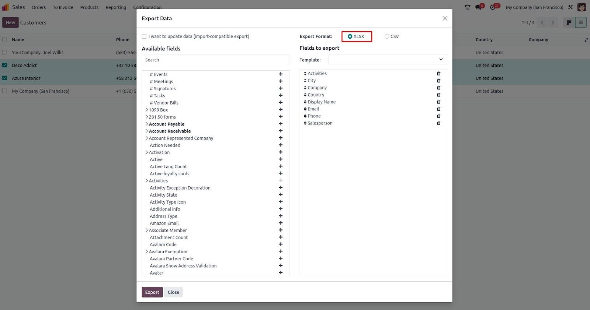
Task: Open the conversations chat icon
Action: point(479,7)
